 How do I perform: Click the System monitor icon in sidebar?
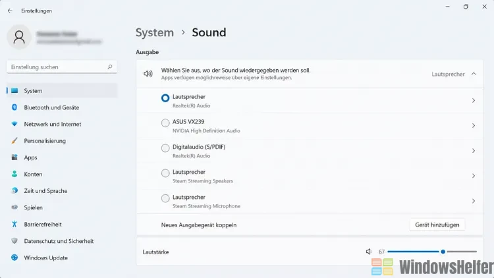(x=14, y=91)
